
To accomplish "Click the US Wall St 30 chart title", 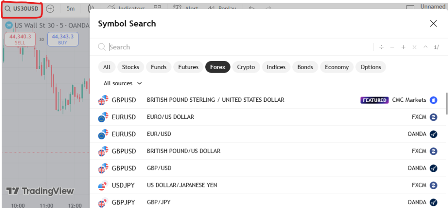I will coord(52,25).
